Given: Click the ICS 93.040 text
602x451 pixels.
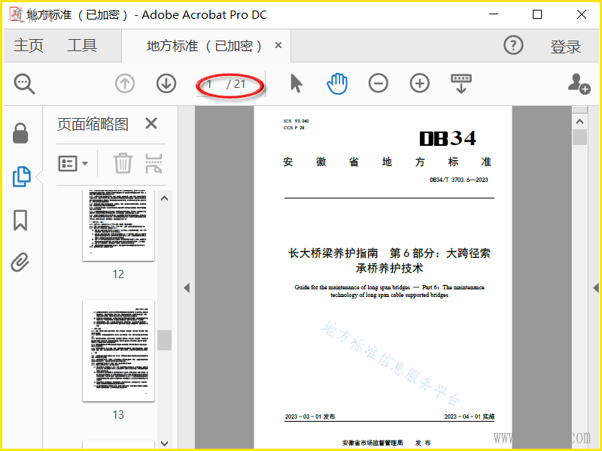Looking at the screenshot, I should (x=296, y=121).
